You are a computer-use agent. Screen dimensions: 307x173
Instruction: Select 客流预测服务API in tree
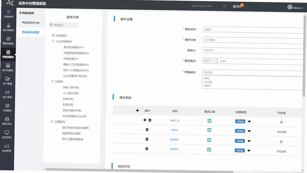tap(74, 47)
